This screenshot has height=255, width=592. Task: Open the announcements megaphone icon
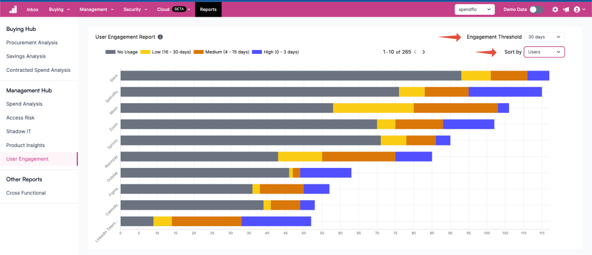coord(566,9)
